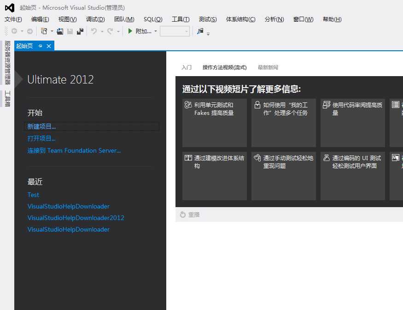The image size is (403, 310).
Task: Pin the 起始页 tab
Action: 40,46
